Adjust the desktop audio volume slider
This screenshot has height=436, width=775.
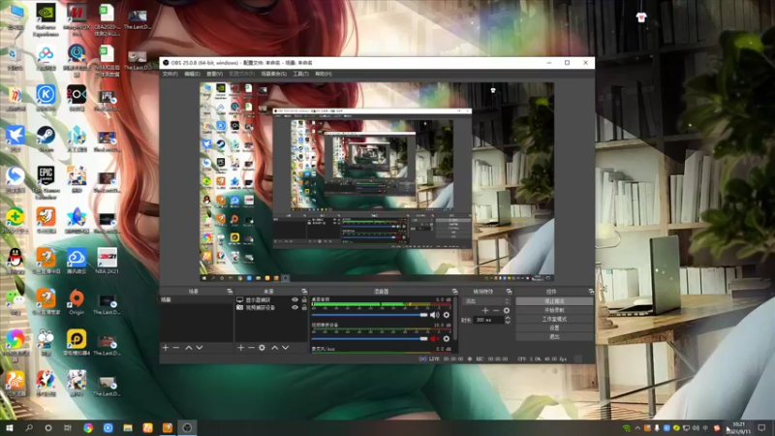[x=369, y=315]
